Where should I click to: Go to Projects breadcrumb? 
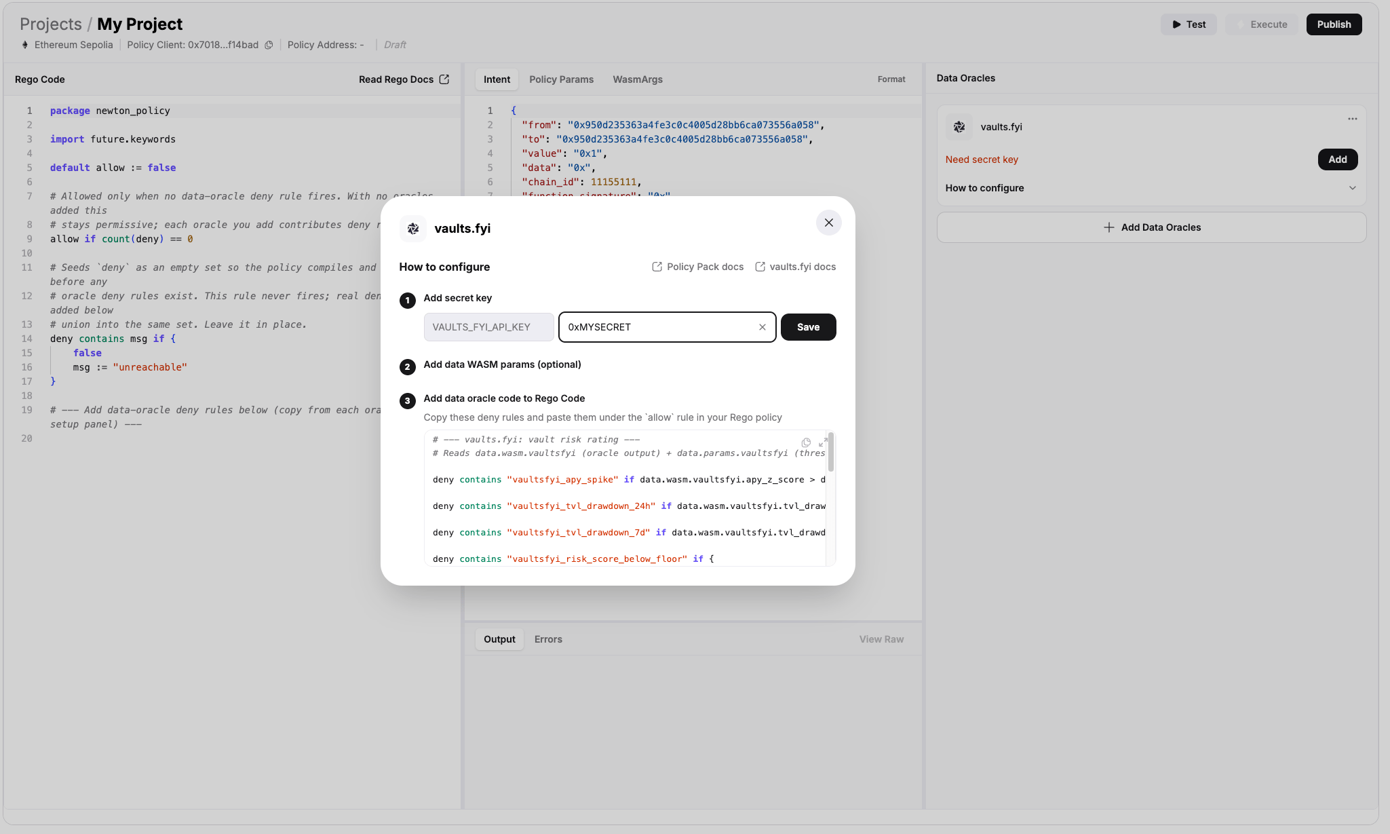51,24
